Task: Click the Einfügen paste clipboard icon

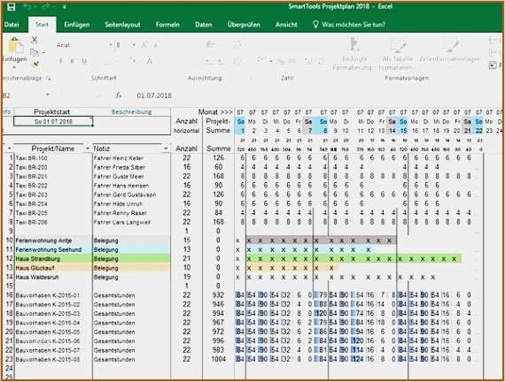Action: 16,46
